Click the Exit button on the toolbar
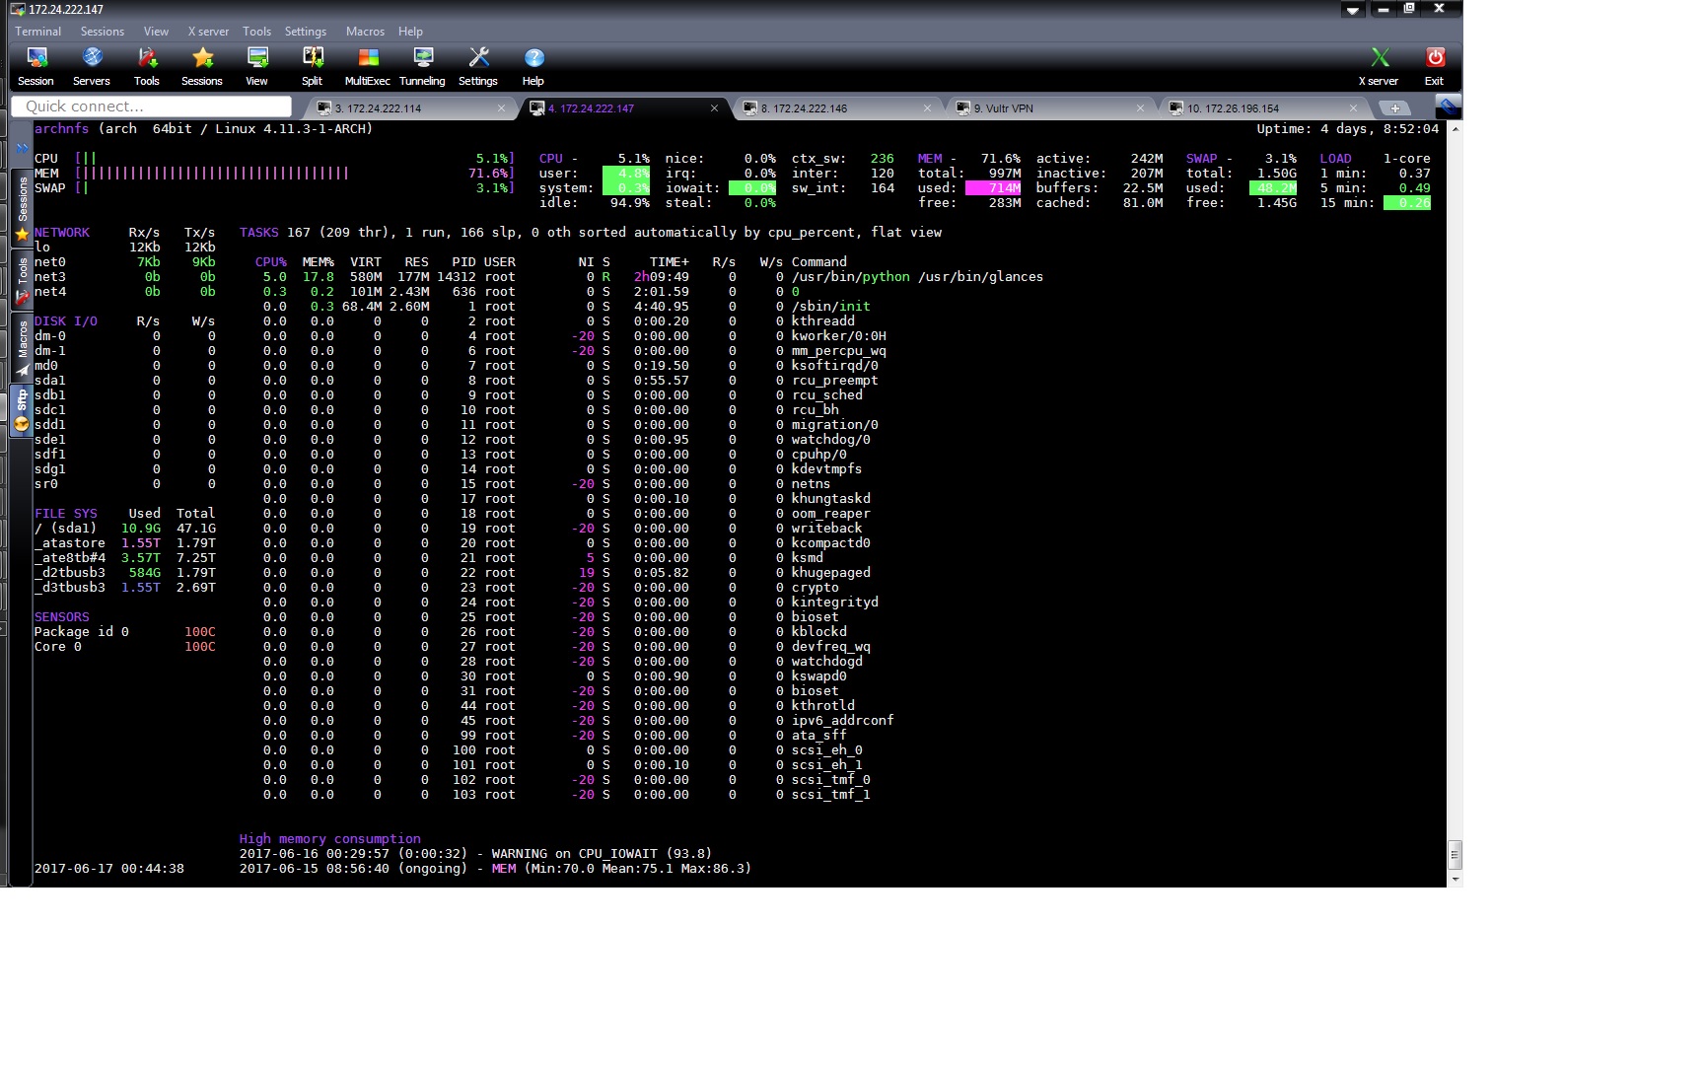 [x=1433, y=64]
